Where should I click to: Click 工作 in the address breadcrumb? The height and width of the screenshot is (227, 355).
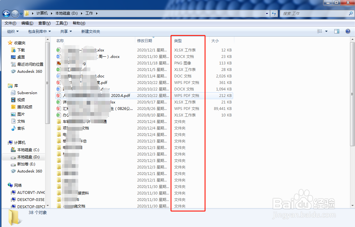[x=89, y=13]
